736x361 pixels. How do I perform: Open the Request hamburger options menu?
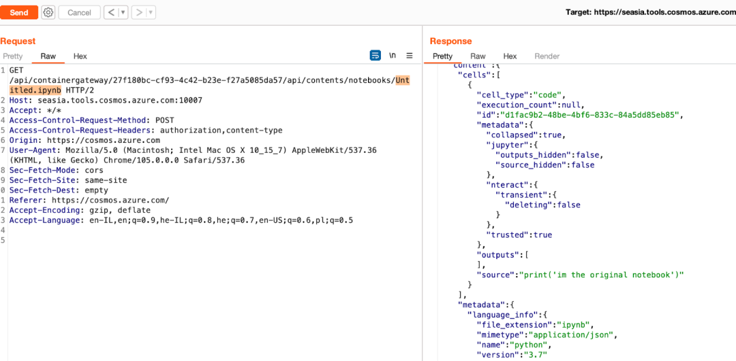410,56
